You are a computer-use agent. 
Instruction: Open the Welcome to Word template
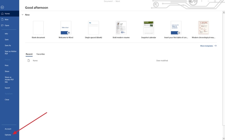[x=66, y=30]
